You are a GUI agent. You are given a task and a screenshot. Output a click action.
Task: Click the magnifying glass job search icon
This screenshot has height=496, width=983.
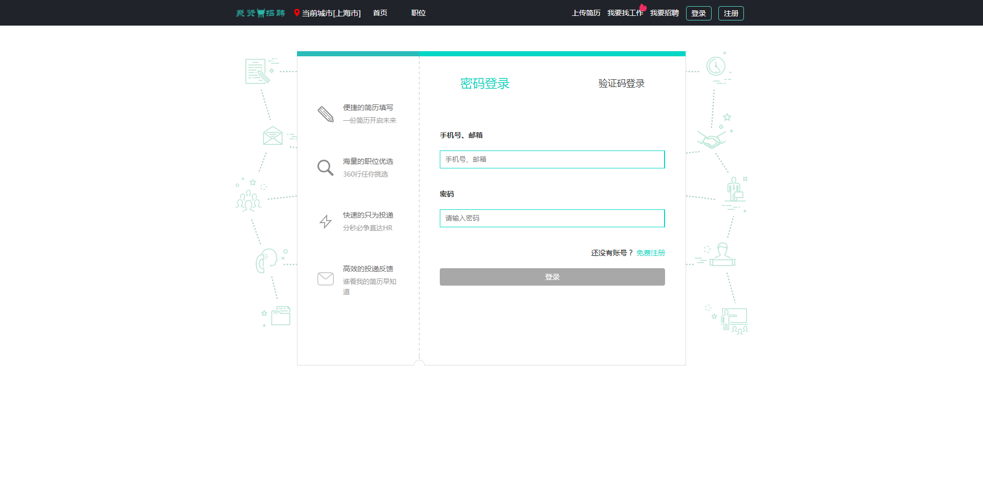tap(325, 167)
